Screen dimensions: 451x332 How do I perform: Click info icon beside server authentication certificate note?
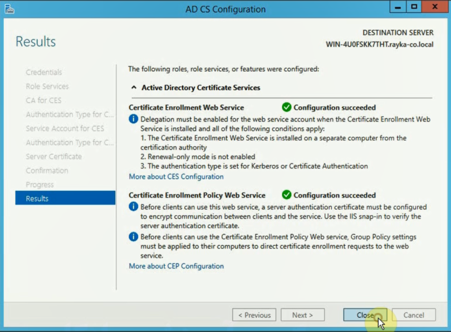(x=133, y=207)
